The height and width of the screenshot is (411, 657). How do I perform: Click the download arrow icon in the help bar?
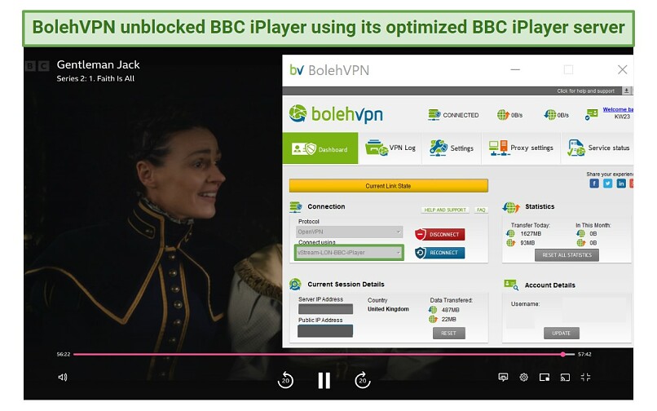[x=626, y=91]
